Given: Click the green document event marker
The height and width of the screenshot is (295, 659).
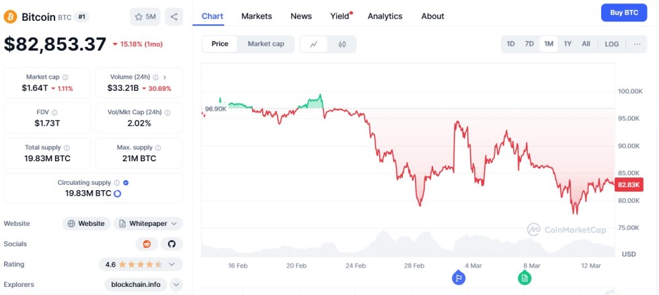Looking at the screenshot, I should pos(525,278).
